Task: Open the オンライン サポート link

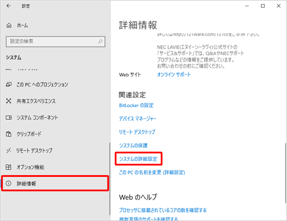Action: pos(174,74)
